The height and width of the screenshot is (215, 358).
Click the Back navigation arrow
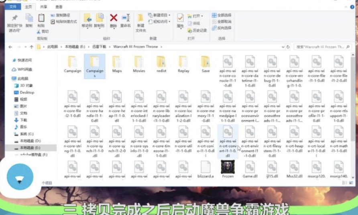(10, 47)
